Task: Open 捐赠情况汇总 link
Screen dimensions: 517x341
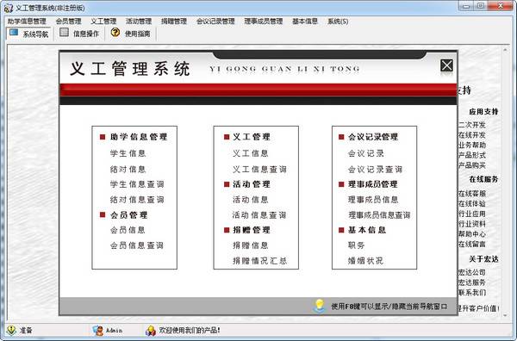Action: 259,261
